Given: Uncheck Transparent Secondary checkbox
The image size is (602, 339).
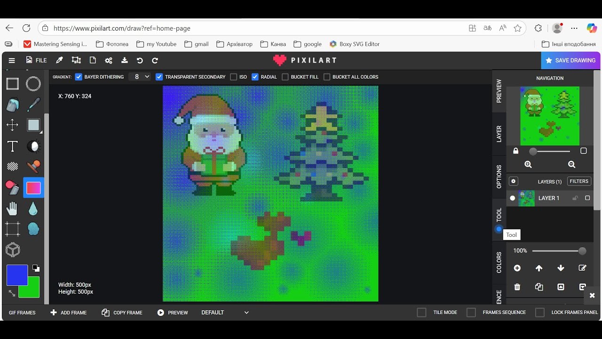Looking at the screenshot, I should click(159, 77).
